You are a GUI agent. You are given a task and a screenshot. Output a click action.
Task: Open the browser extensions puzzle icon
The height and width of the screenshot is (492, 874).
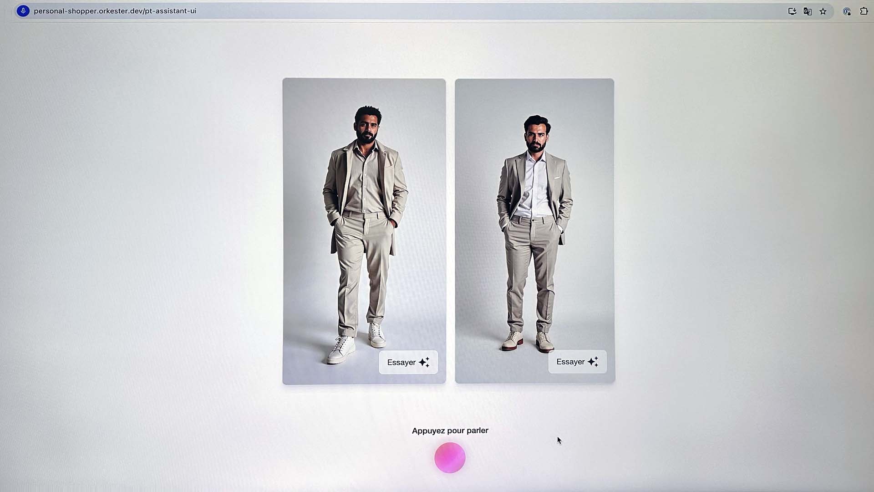pos(864,11)
